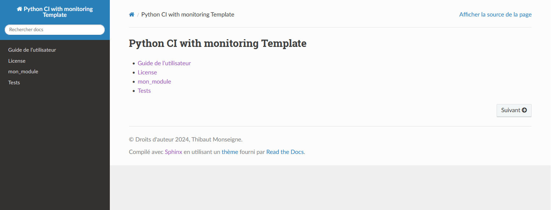
Task: Open the "mon_module" link in the content list
Action: [154, 81]
